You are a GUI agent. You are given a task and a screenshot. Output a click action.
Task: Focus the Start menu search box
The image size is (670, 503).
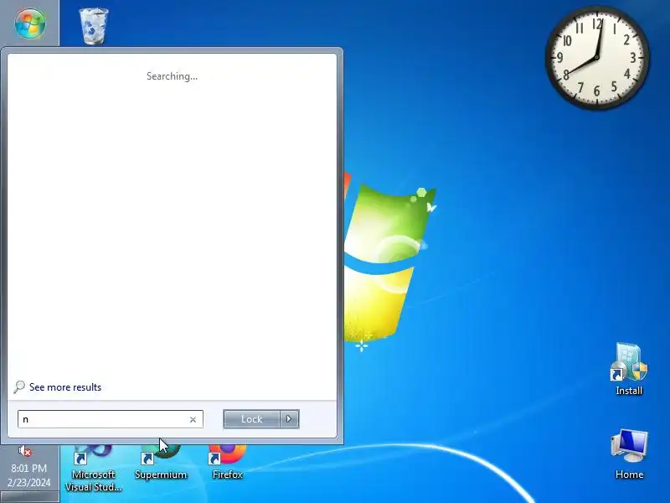(x=111, y=419)
